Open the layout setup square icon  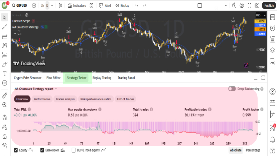point(200,6)
